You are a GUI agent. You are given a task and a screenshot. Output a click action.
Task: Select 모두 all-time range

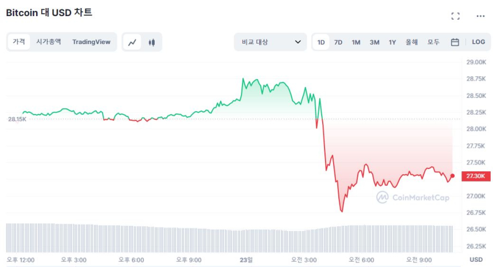[x=433, y=42]
